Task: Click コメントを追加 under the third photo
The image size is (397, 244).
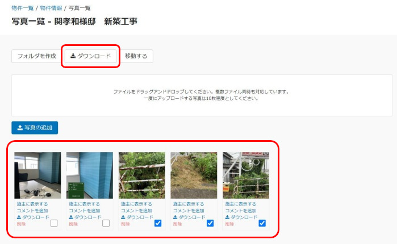Action: 136,211
